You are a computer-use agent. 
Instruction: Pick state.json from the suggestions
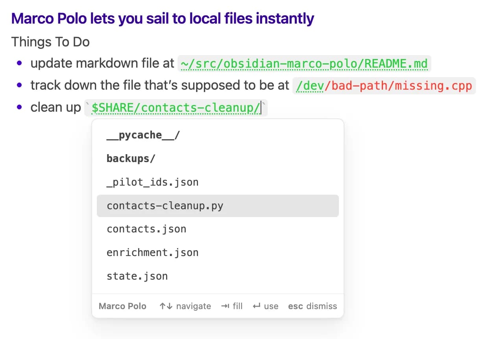click(x=218, y=276)
